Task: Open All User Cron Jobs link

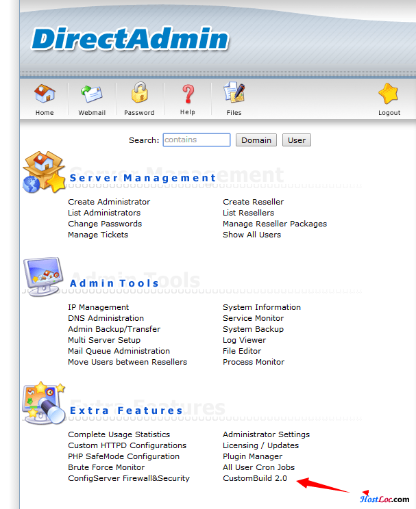Action: tap(258, 467)
